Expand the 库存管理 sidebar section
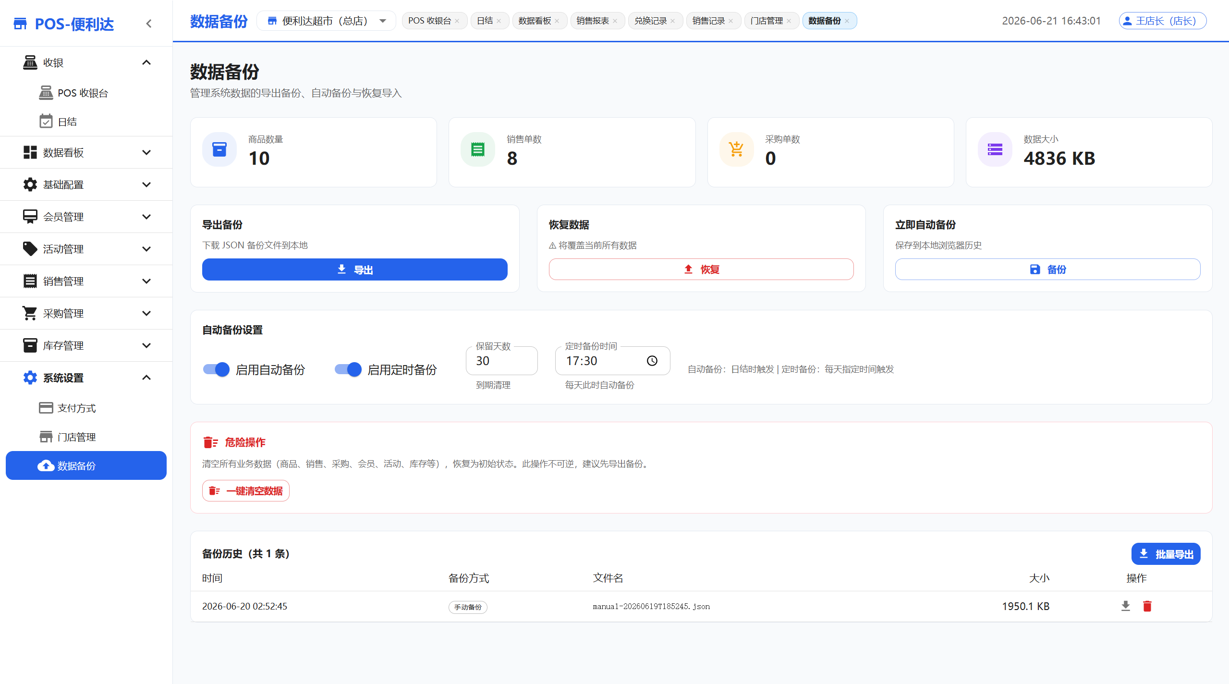Viewport: 1229px width, 684px height. [86, 346]
